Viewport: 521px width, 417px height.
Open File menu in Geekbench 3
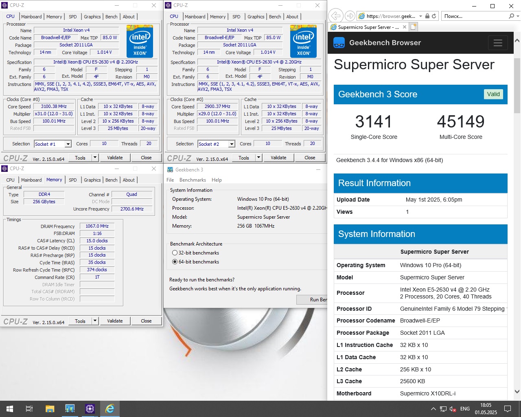tap(170, 180)
